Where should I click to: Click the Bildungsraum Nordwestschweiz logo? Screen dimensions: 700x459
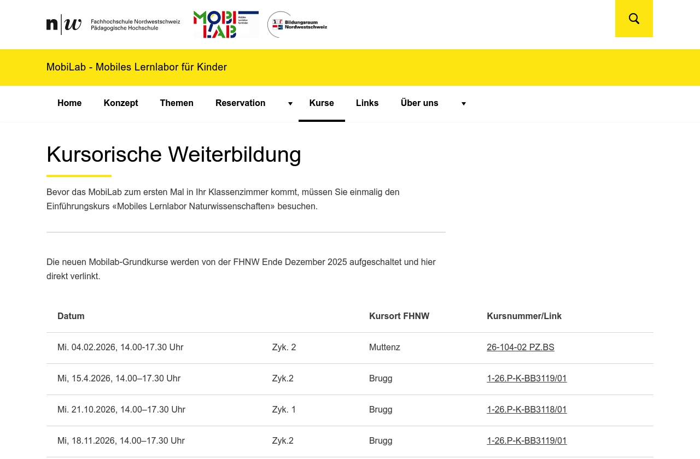point(297,25)
